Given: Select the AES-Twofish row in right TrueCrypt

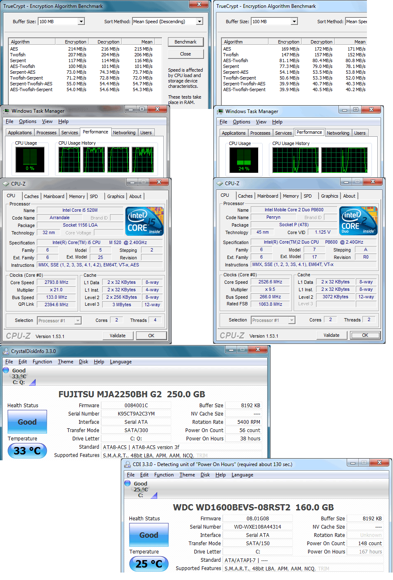Looking at the screenshot, I should (x=294, y=60).
